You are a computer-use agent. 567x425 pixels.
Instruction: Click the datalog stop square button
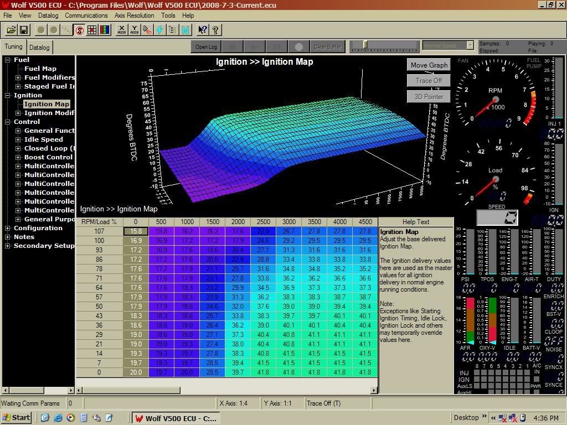(233, 46)
